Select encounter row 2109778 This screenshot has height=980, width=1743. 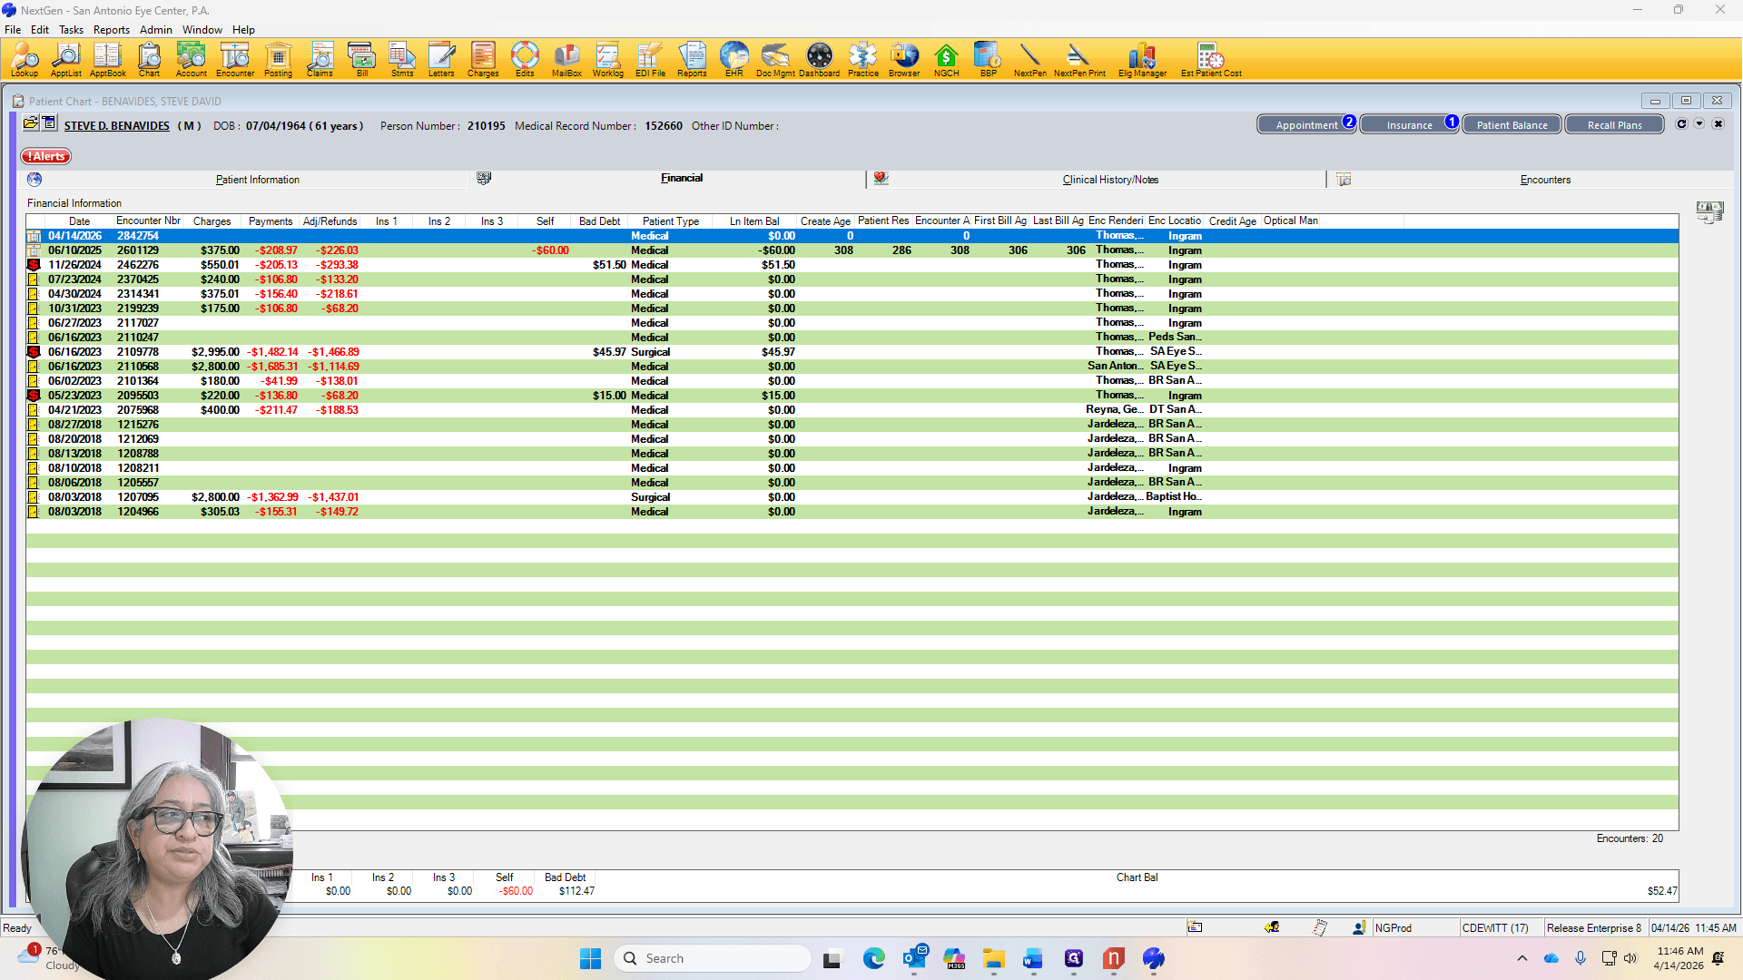852,352
